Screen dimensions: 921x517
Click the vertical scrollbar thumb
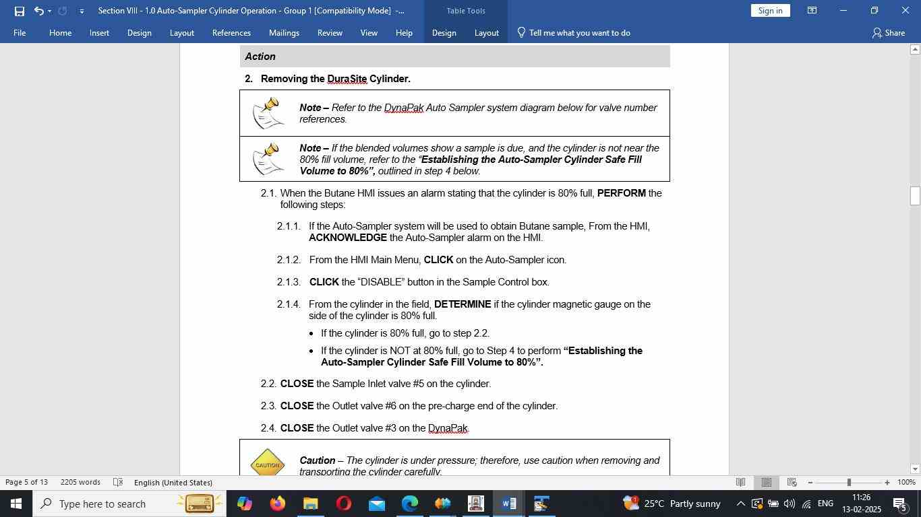click(915, 196)
